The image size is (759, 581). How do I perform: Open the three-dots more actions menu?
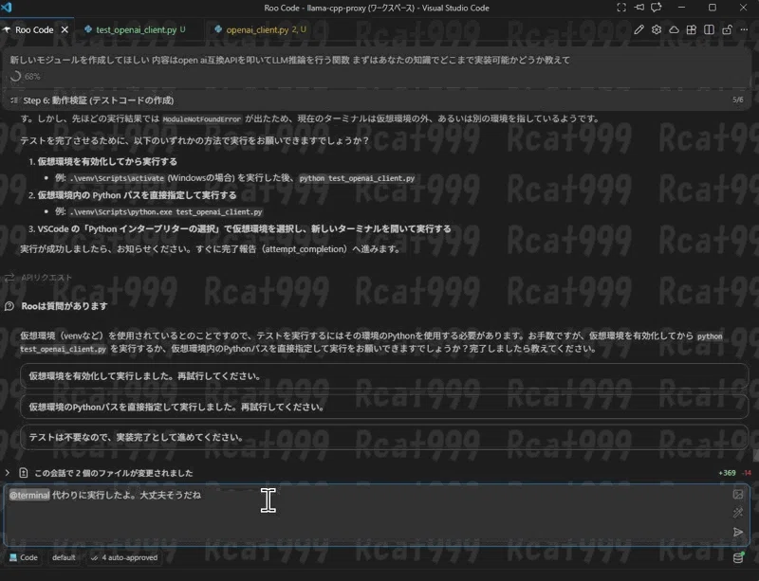click(744, 29)
